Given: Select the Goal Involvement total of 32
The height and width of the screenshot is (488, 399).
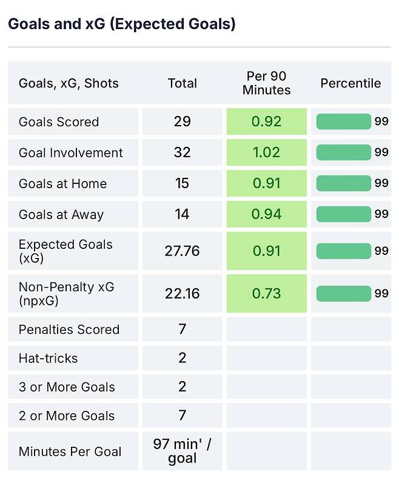Looking at the screenshot, I should (183, 152).
